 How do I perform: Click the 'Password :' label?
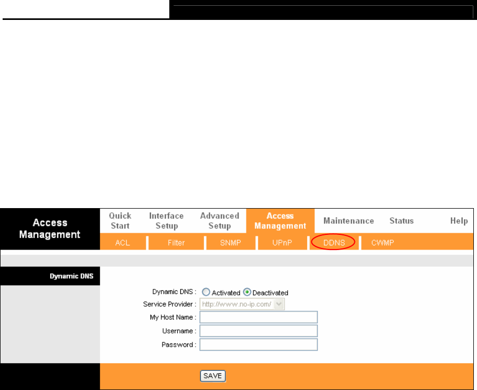tap(179, 345)
